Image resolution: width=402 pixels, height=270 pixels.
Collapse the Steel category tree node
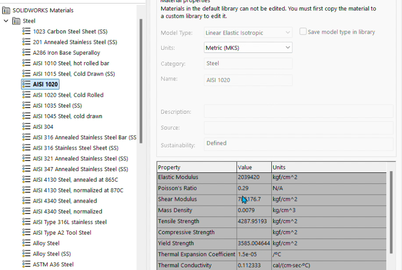pos(6,21)
